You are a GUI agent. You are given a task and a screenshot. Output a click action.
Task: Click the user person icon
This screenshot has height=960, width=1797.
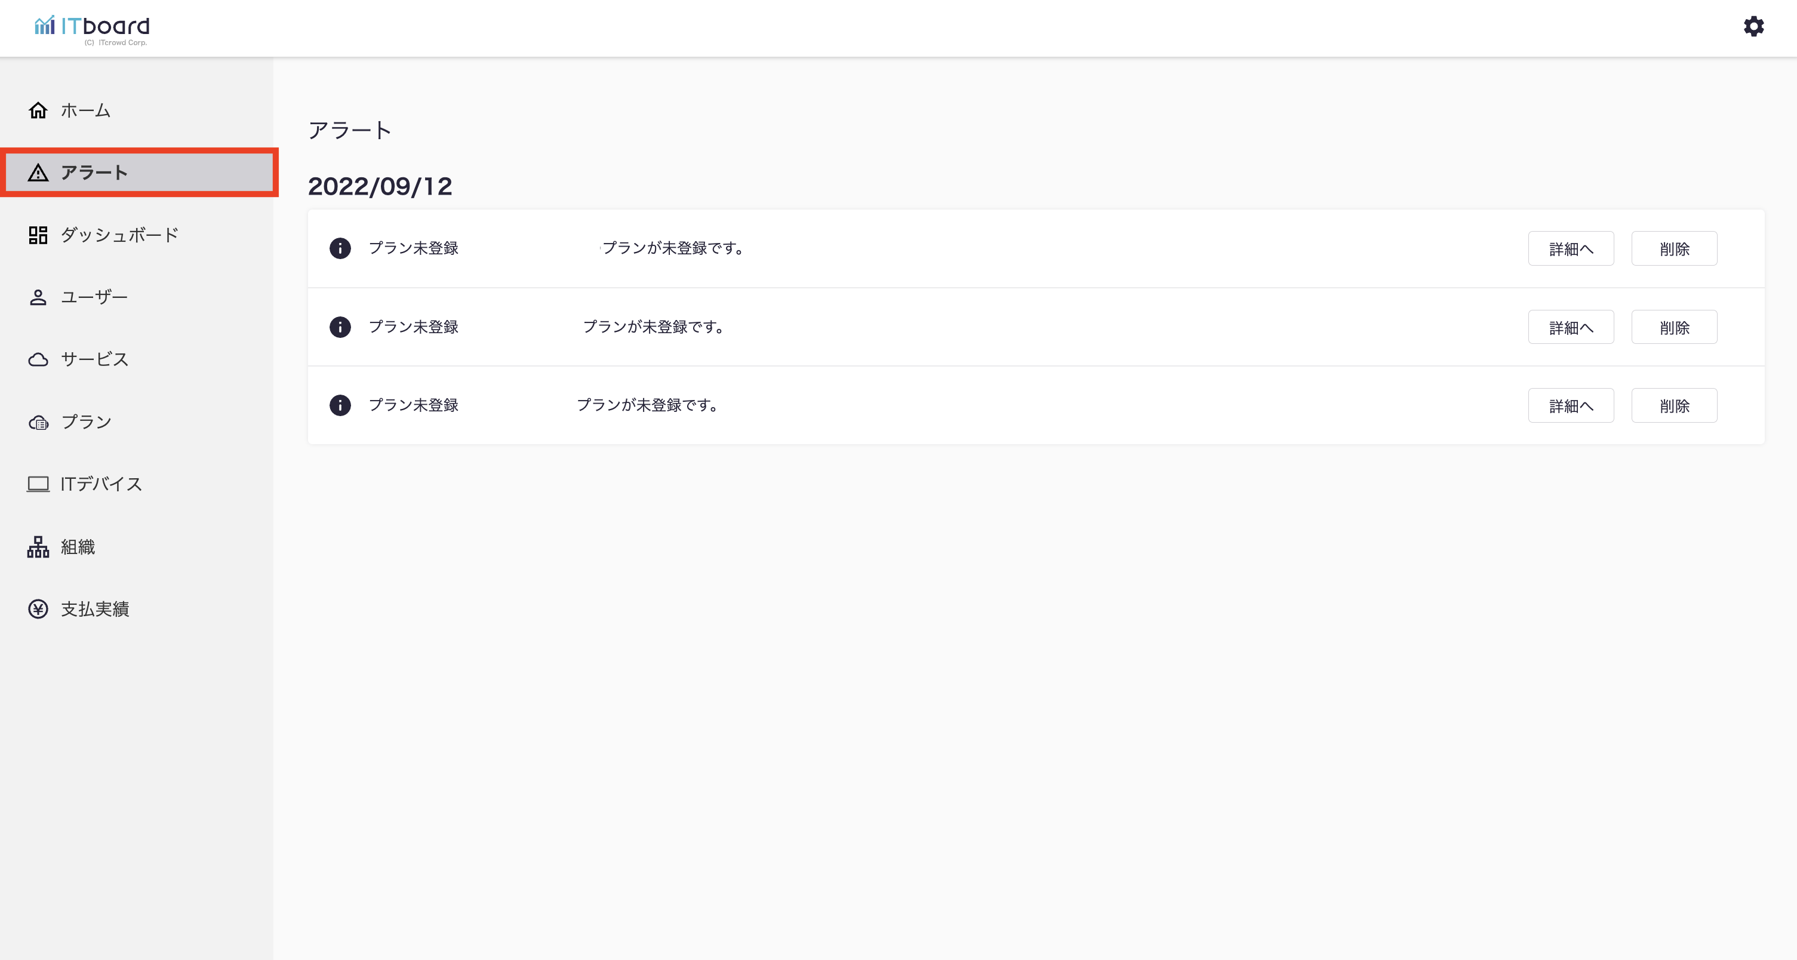[x=38, y=297]
